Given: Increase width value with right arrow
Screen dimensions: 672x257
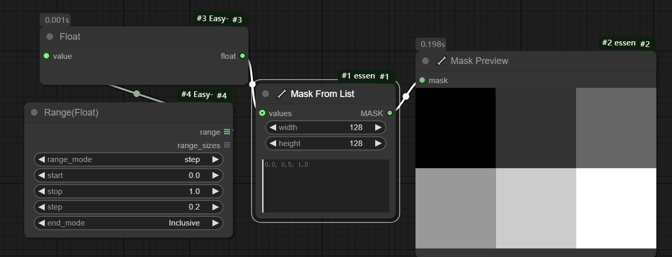Looking at the screenshot, I should pyautogui.click(x=378, y=127).
